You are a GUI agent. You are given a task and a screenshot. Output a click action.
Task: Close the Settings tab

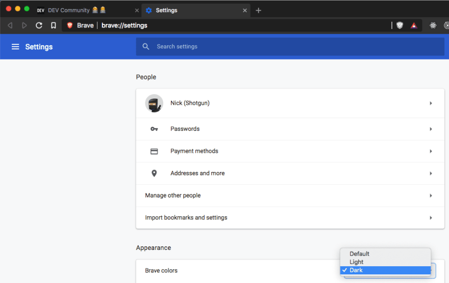tap(245, 10)
